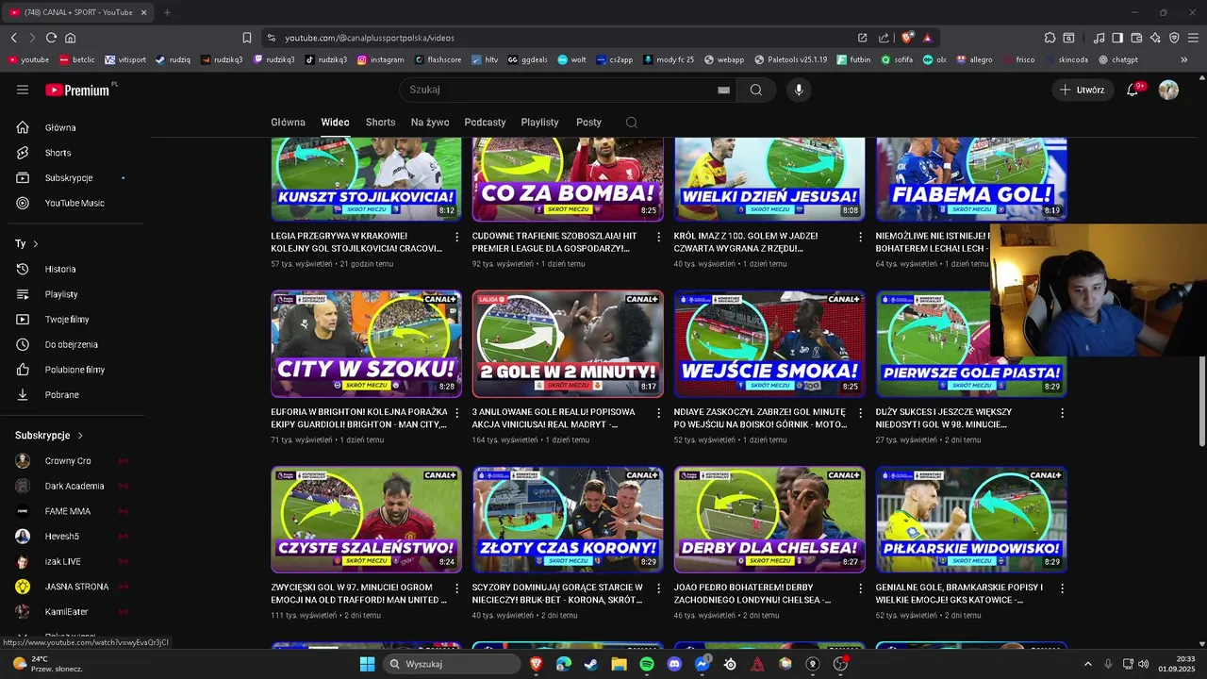Switch to the Posty tab
This screenshot has height=679, width=1207.
click(589, 123)
